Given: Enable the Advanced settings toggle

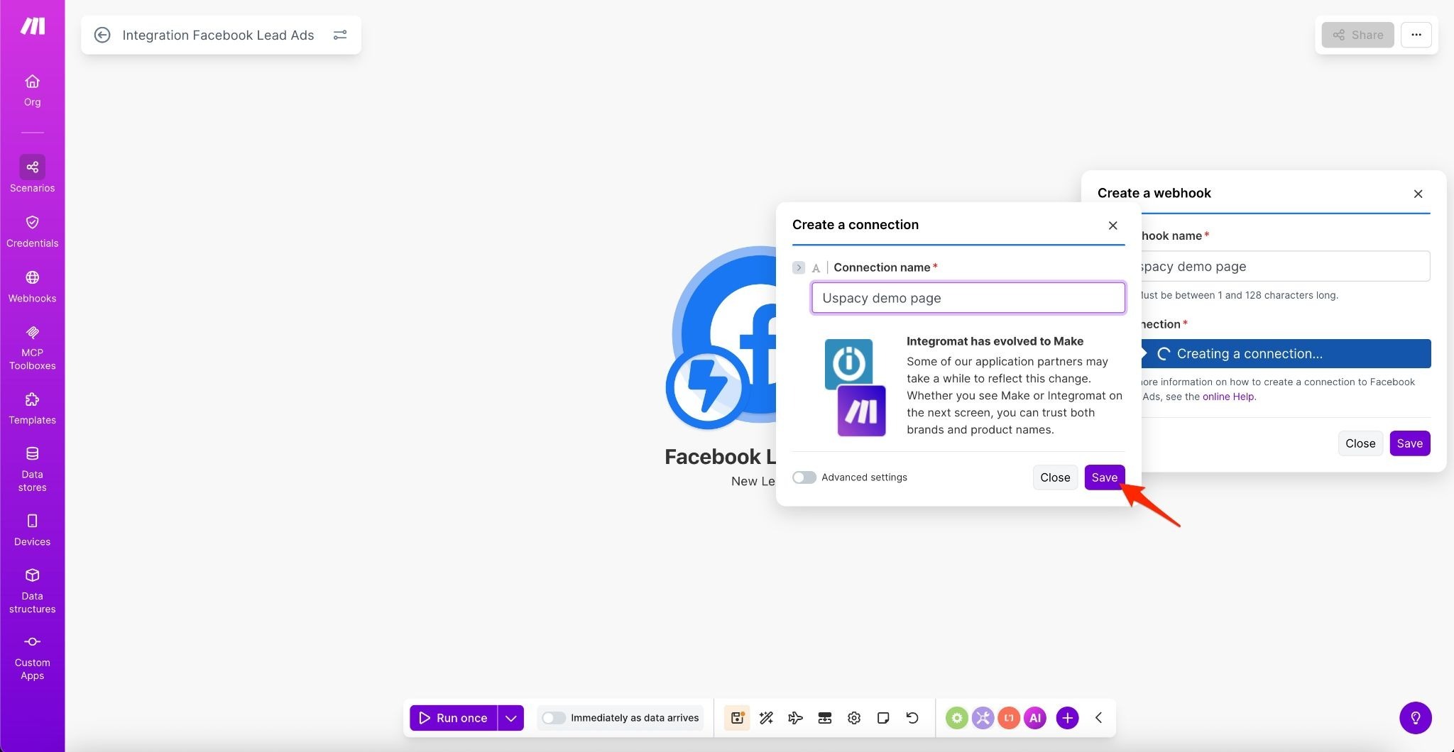Looking at the screenshot, I should [804, 477].
